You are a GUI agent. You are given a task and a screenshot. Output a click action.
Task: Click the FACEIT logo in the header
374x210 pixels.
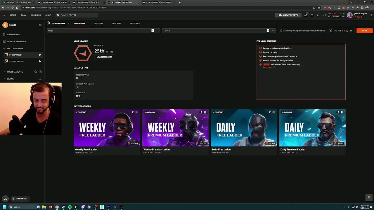click(4, 15)
